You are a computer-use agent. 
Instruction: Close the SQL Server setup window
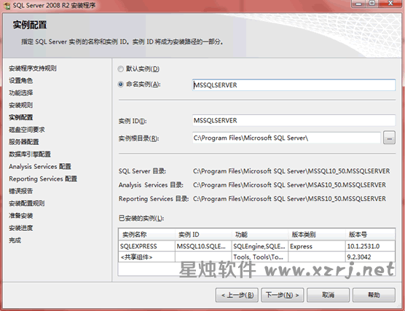click(390, 4)
